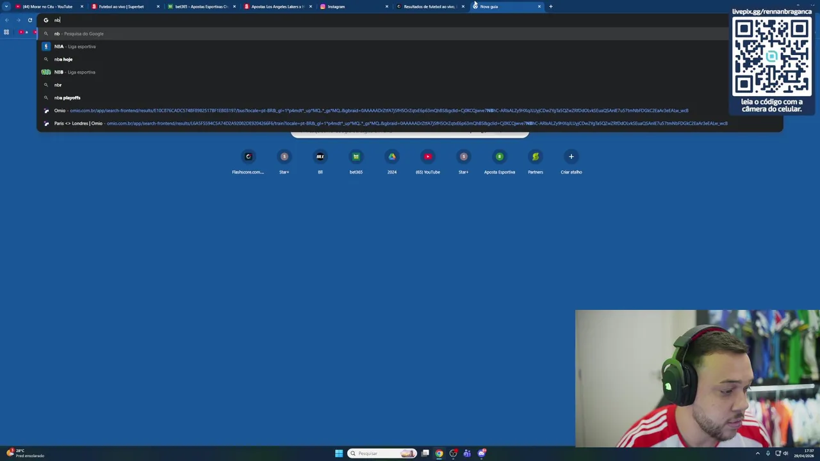820x461 pixels.
Task: Reload the page with the refresh icon
Action: click(x=29, y=20)
